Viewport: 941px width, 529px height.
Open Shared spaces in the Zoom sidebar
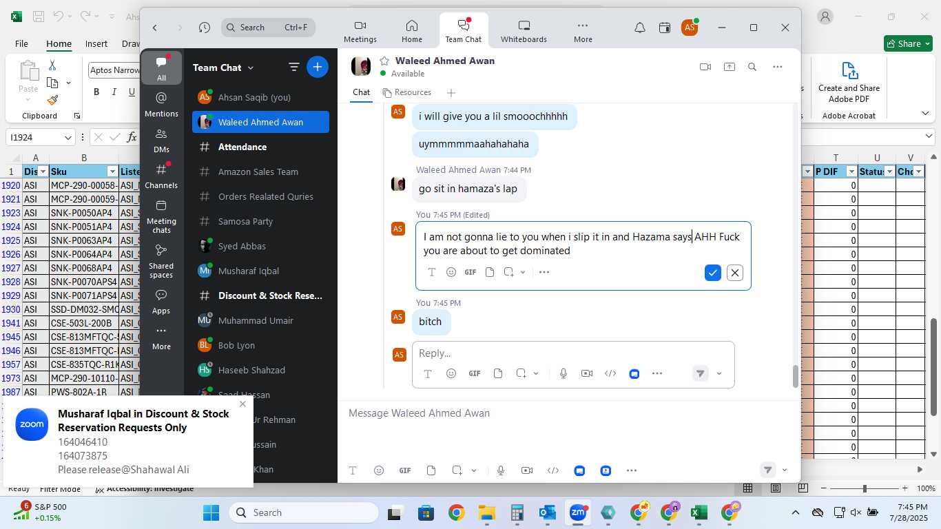pyautogui.click(x=161, y=260)
